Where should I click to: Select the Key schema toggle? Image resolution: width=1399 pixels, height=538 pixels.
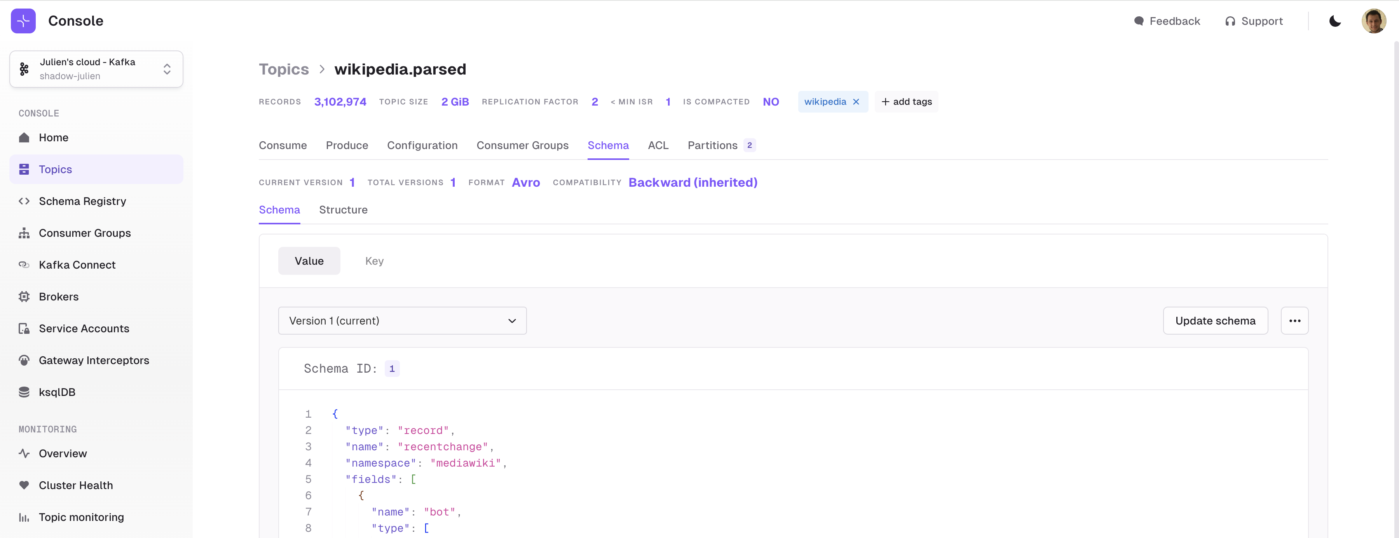(374, 261)
